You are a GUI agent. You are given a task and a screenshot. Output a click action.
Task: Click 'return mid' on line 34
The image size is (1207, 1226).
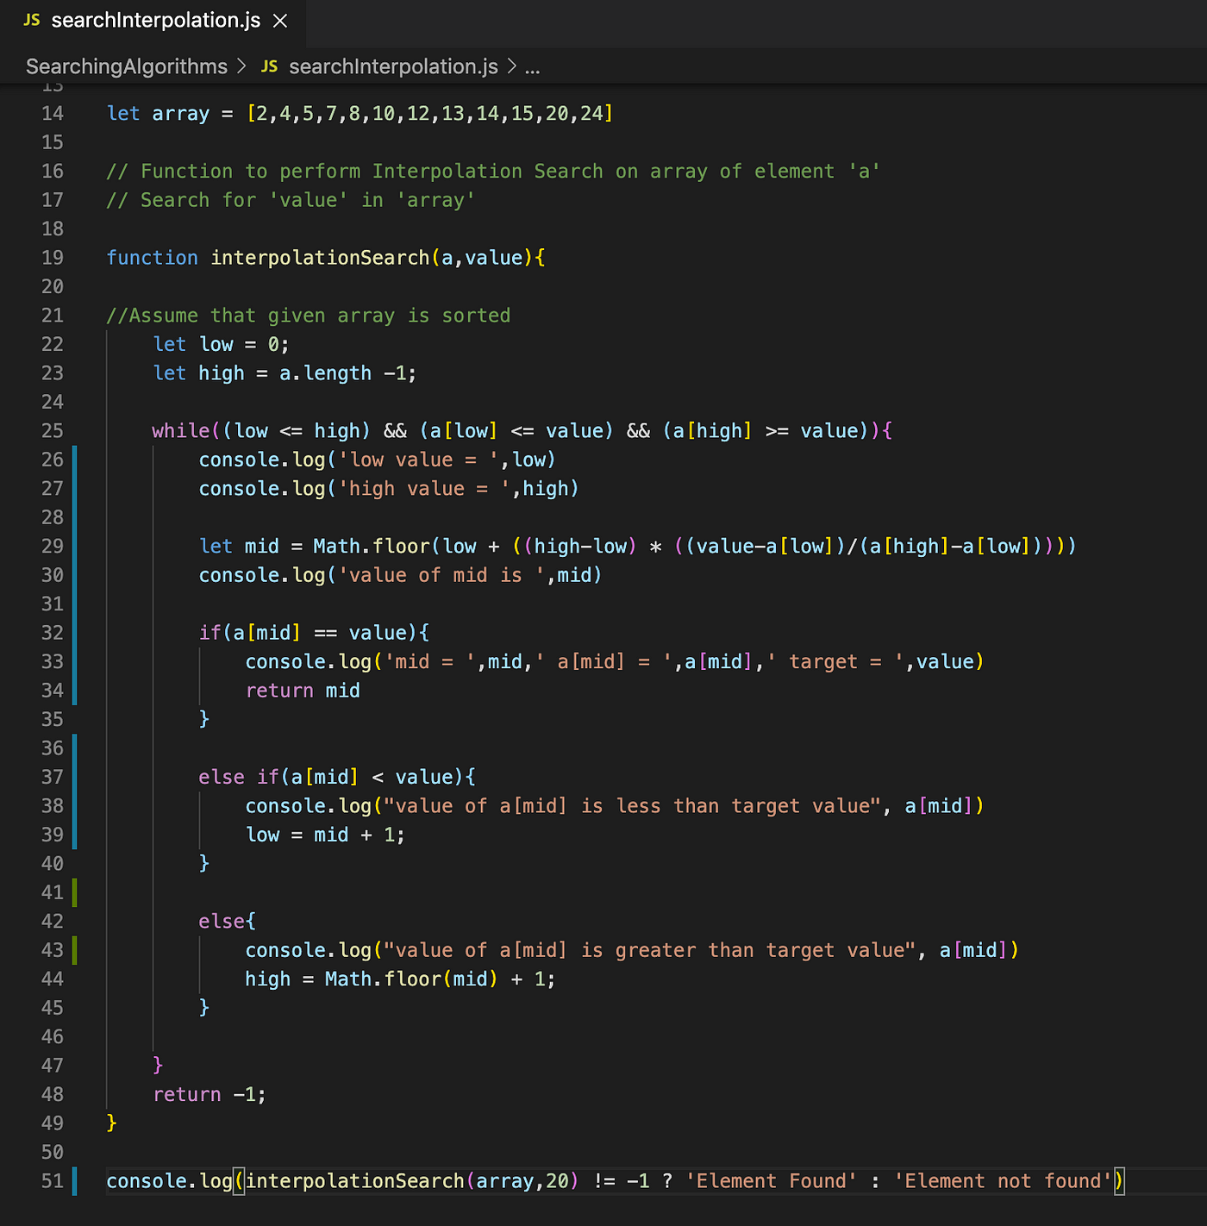click(x=303, y=691)
